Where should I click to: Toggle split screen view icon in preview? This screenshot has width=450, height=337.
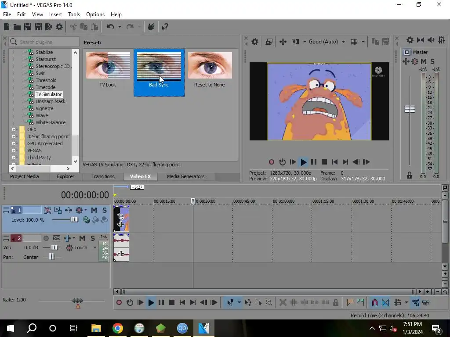[295, 42]
